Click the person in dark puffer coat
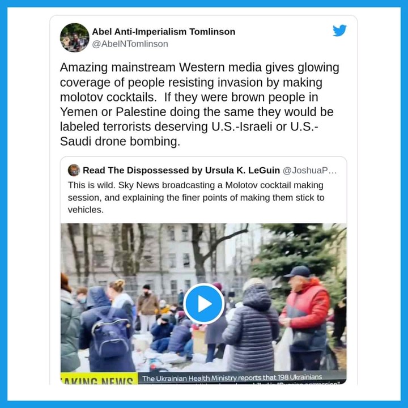 tap(251, 325)
